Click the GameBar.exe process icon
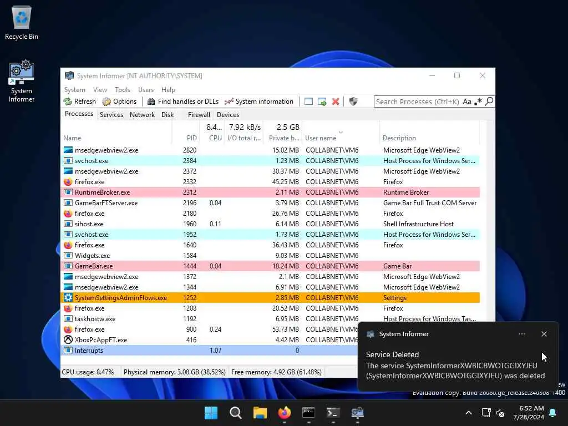Viewport: 568px width, 426px height. pyautogui.click(x=68, y=266)
